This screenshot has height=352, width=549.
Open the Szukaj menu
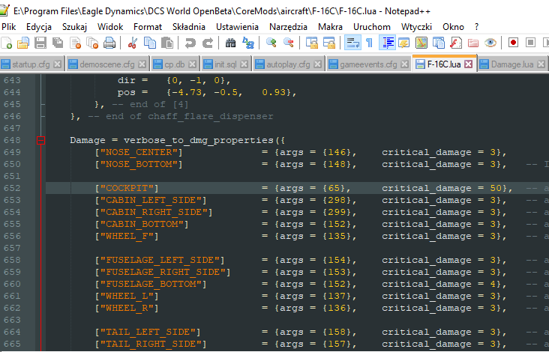point(74,27)
